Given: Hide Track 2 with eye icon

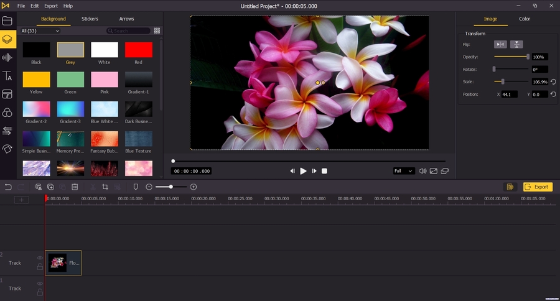Looking at the screenshot, I should (x=40, y=258).
